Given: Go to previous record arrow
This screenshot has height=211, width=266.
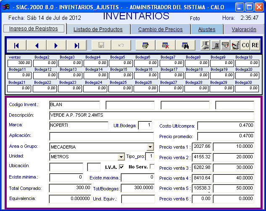Looking at the screenshot, I should point(37,45).
